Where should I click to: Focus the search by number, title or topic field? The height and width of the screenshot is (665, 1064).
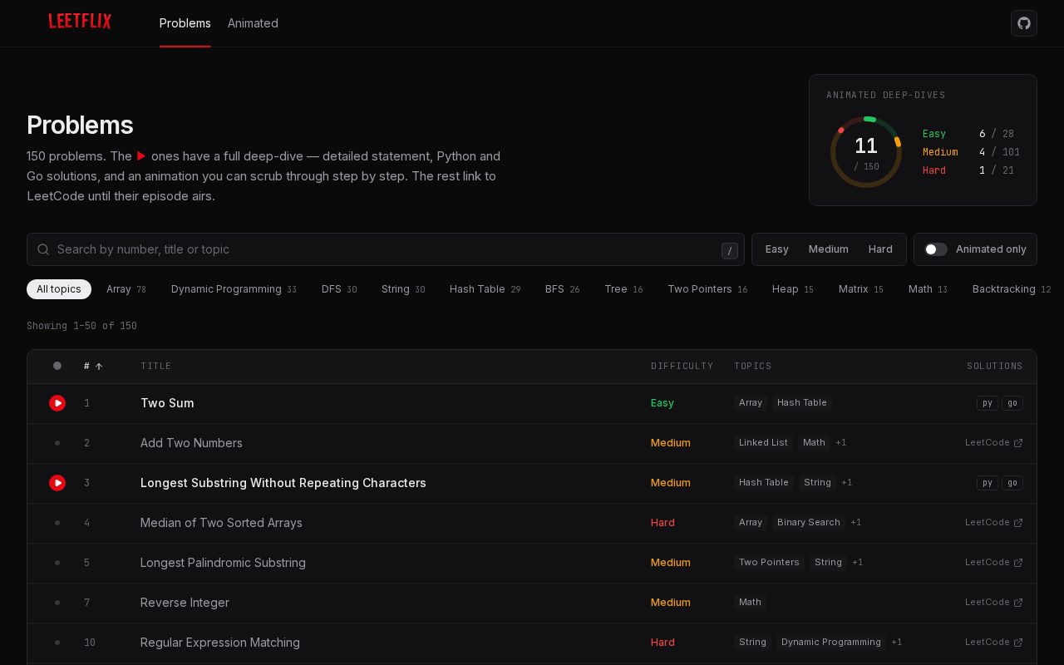(x=386, y=249)
